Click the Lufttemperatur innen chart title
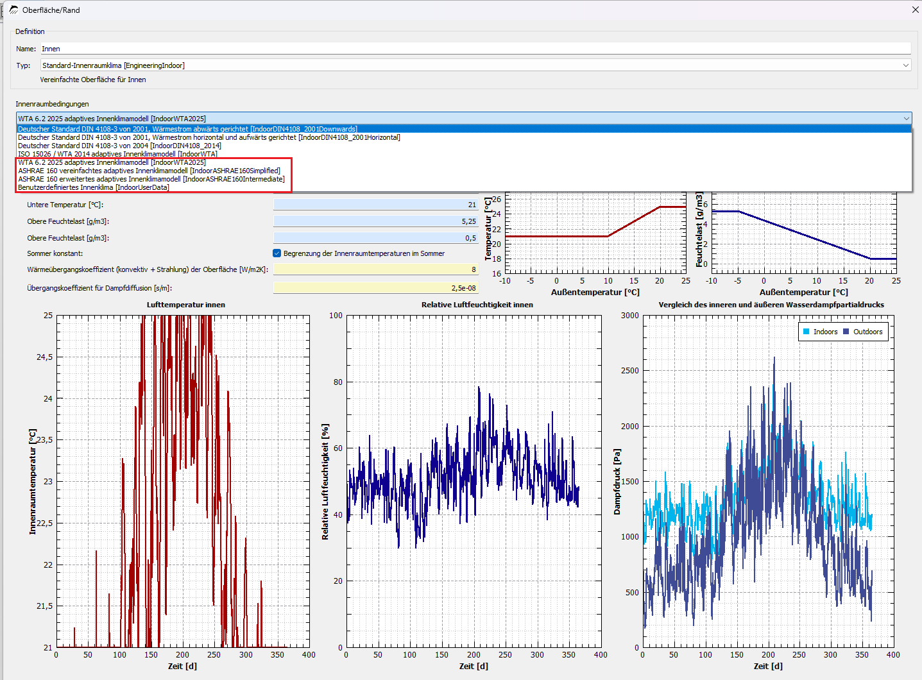 click(186, 305)
